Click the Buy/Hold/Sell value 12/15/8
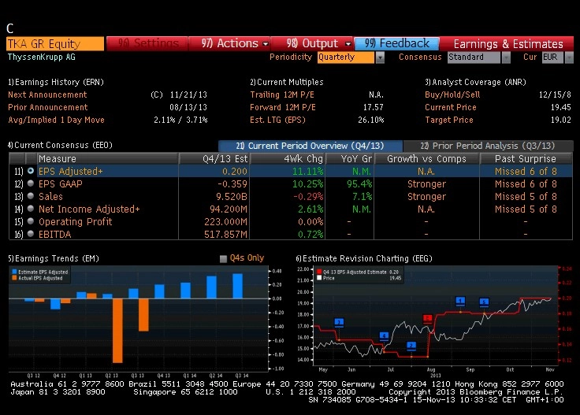The height and width of the screenshot is (415, 580). pyautogui.click(x=555, y=94)
